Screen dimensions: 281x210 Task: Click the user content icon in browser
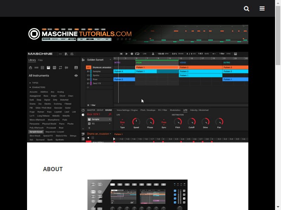click(76, 68)
